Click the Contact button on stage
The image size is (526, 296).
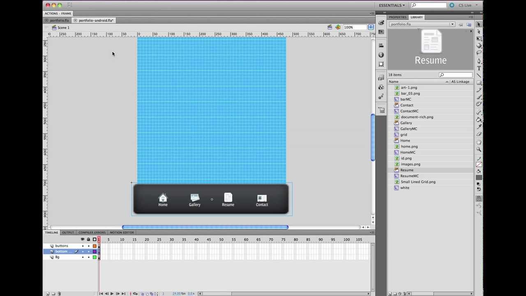click(262, 200)
